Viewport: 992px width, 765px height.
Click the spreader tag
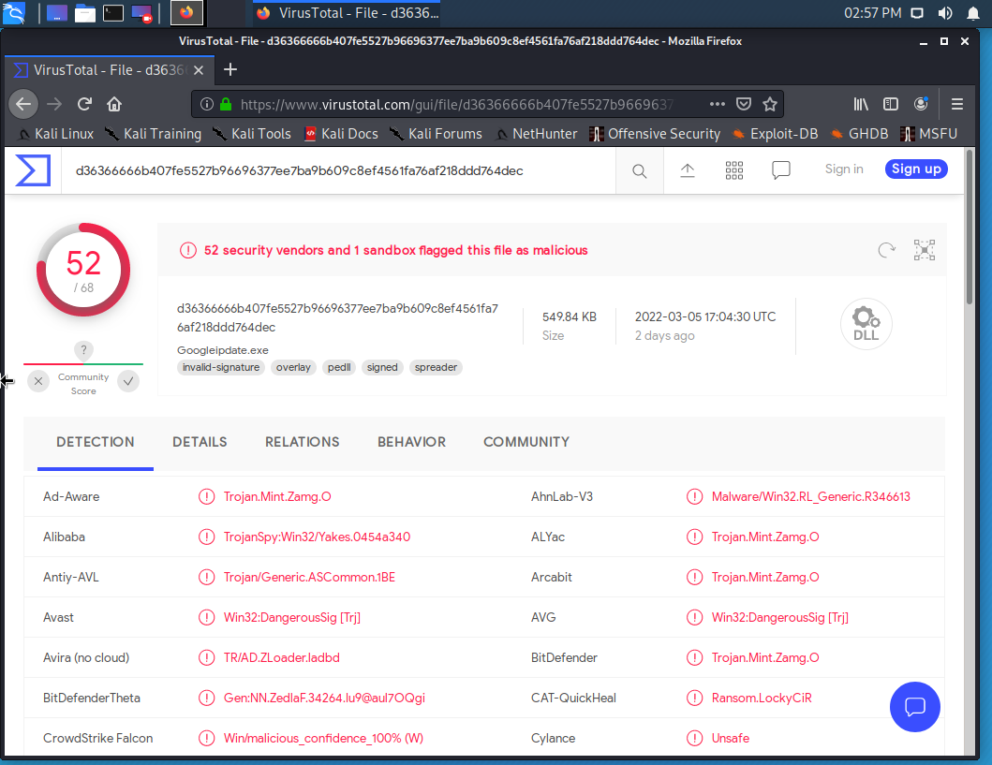tap(436, 367)
